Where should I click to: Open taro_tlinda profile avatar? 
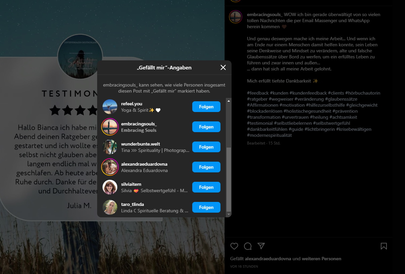point(110,207)
